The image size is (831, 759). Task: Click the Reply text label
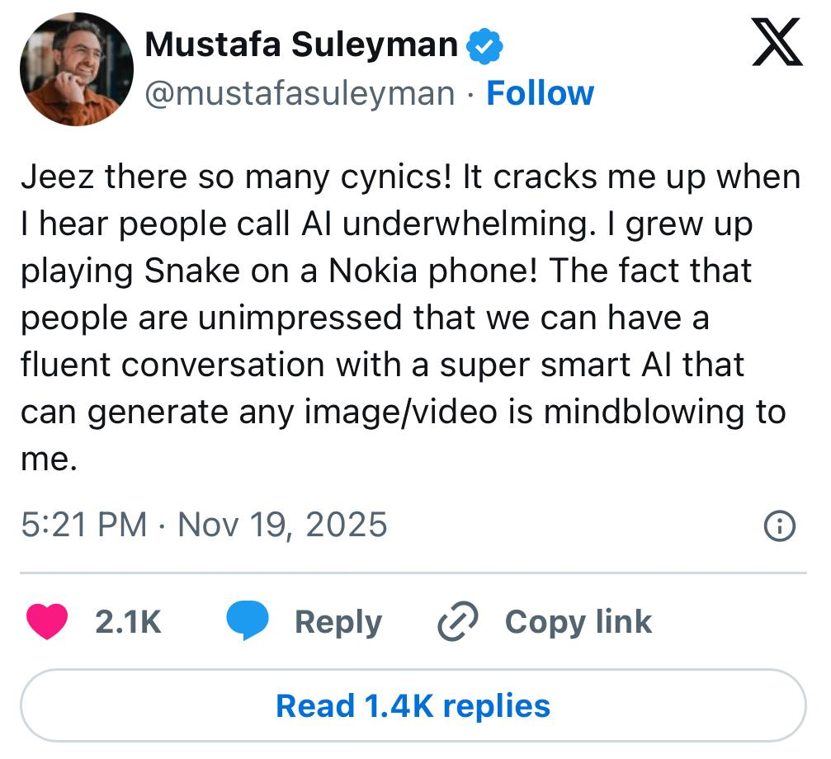338,622
